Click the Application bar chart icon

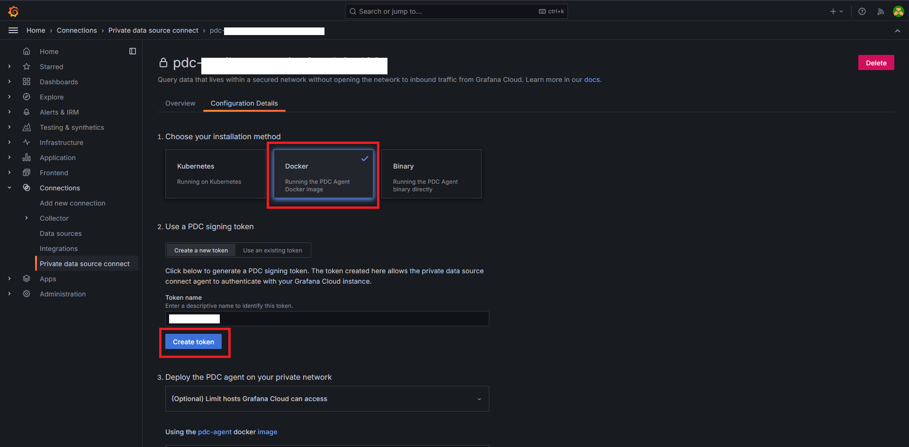[x=27, y=157]
